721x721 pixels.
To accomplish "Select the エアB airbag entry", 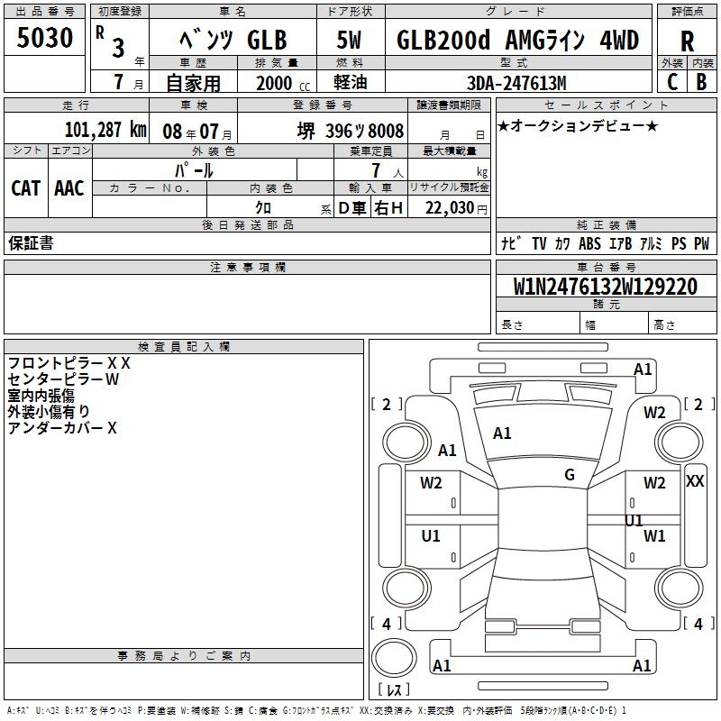I will coord(621,243).
